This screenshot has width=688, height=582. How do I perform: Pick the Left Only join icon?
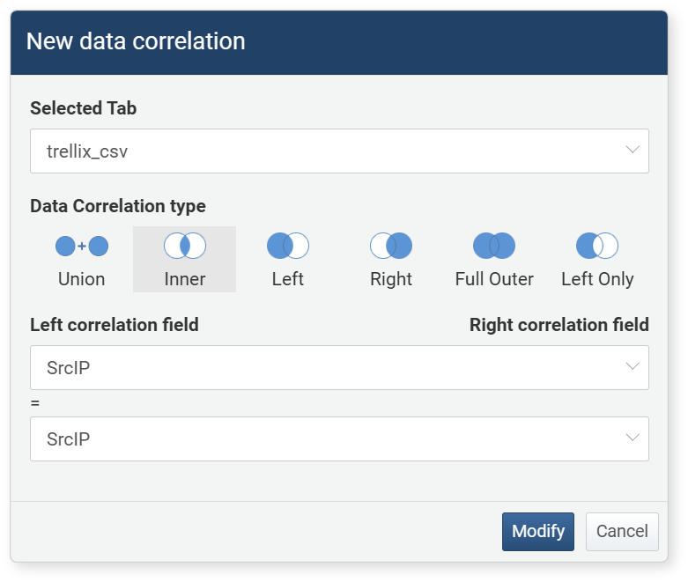pos(597,246)
